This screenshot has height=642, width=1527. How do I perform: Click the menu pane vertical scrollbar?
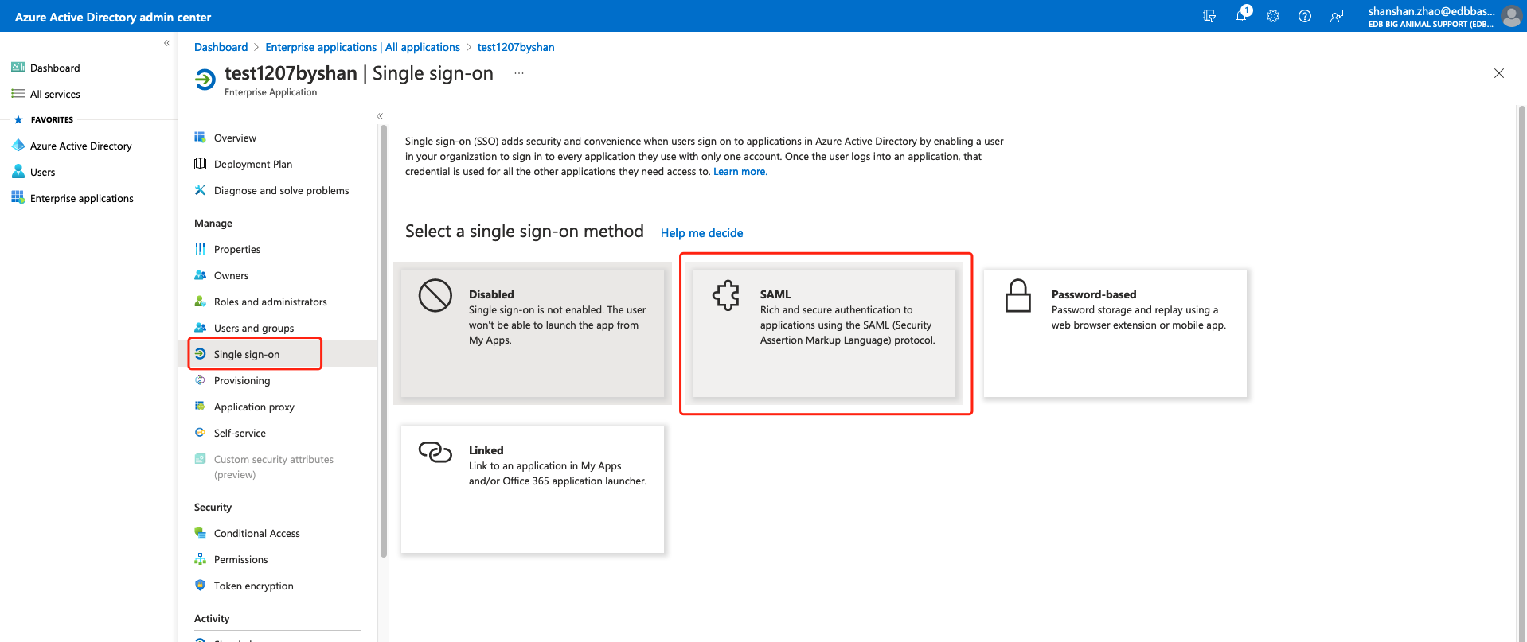coord(384,342)
